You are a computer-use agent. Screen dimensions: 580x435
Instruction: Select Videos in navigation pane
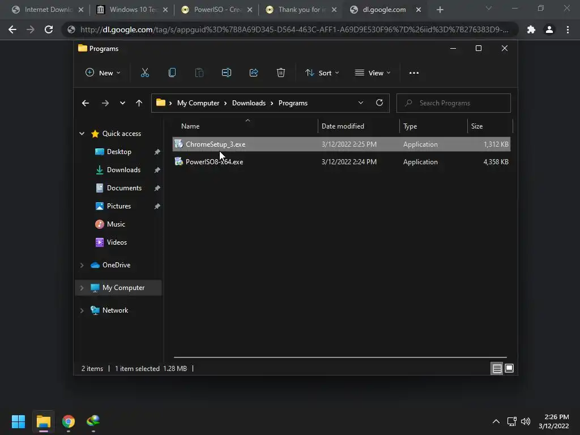coord(117,242)
